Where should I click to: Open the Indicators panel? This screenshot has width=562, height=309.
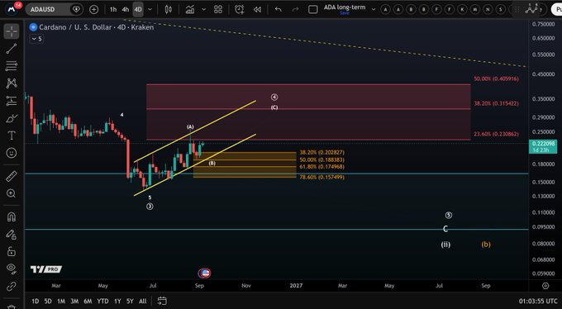point(190,10)
